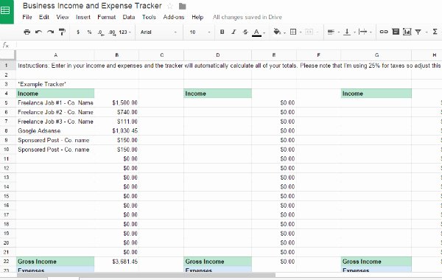
Task: Increase decimal places
Action: point(112,32)
